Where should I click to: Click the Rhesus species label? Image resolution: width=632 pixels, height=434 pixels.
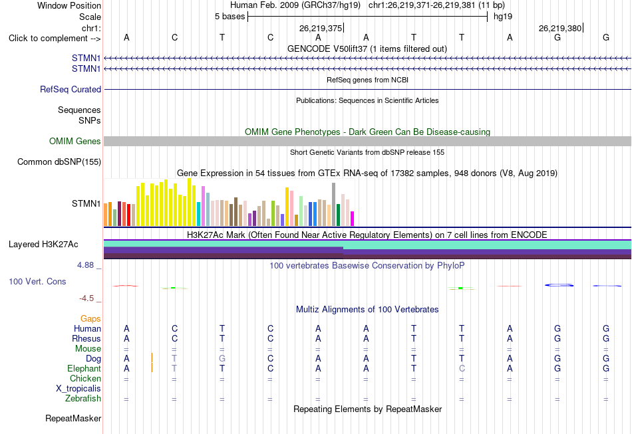click(x=86, y=338)
